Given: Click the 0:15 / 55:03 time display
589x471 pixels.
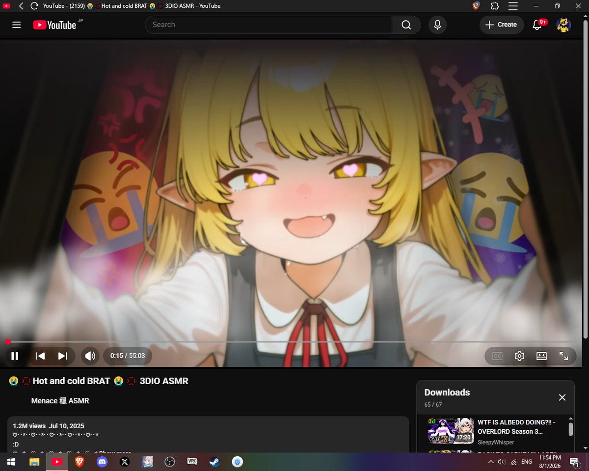Looking at the screenshot, I should tap(128, 356).
